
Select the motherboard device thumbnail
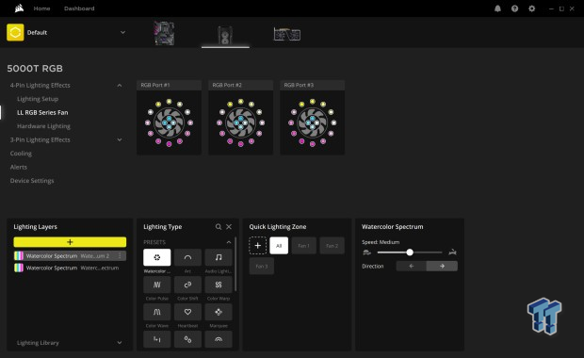coord(164,33)
